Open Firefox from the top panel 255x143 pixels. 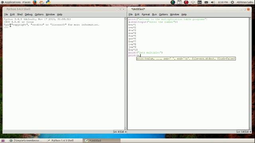[35, 2]
